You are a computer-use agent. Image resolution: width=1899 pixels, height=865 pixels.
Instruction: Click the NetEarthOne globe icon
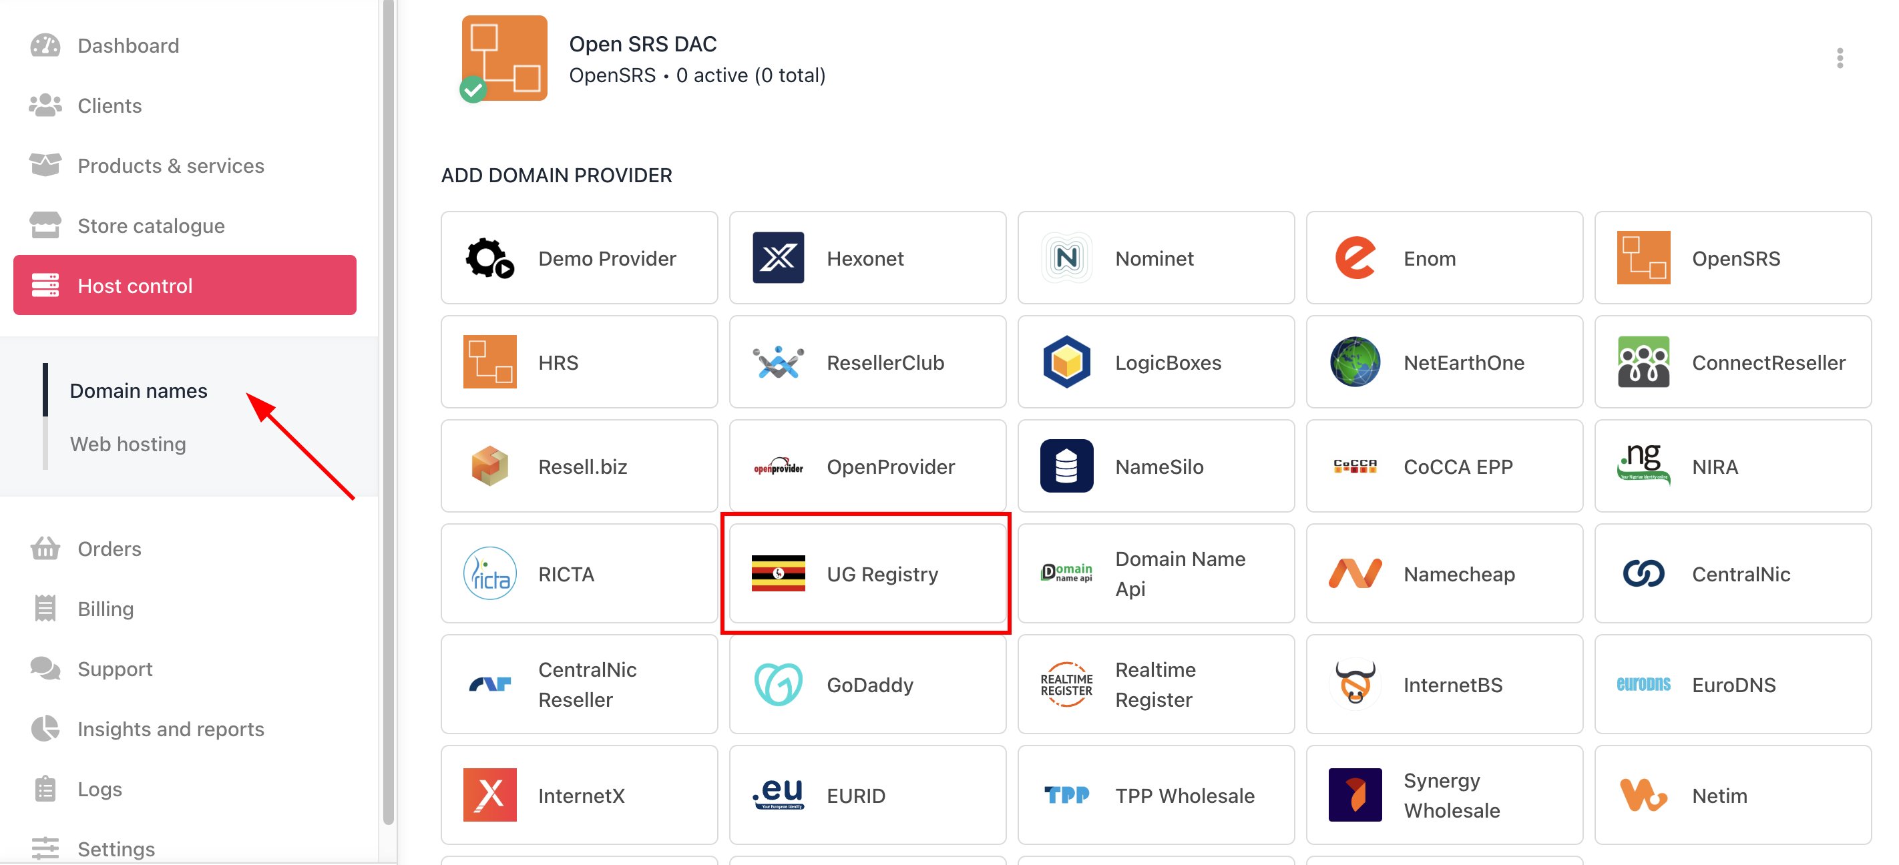point(1355,362)
